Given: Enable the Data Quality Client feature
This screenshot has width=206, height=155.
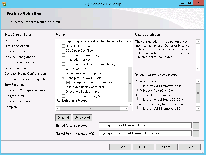Looking at the screenshot, I should click(x=63, y=46).
